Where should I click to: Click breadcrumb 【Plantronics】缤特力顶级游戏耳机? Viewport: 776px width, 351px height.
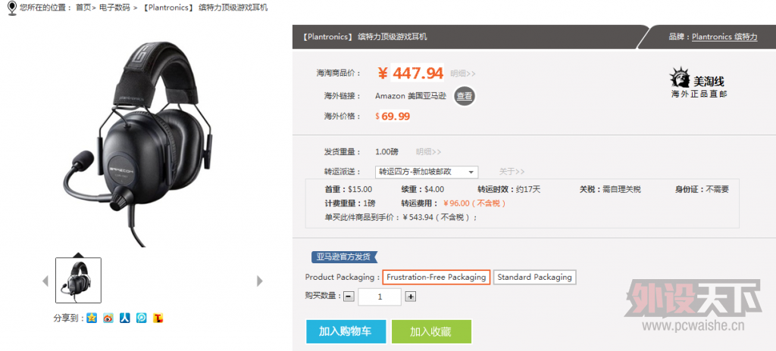pyautogui.click(x=205, y=8)
